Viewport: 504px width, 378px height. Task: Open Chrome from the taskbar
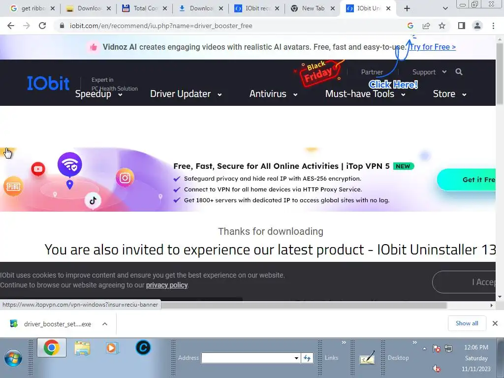51,347
